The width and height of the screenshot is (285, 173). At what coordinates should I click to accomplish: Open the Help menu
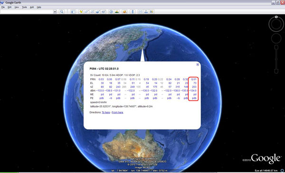pos(39,7)
